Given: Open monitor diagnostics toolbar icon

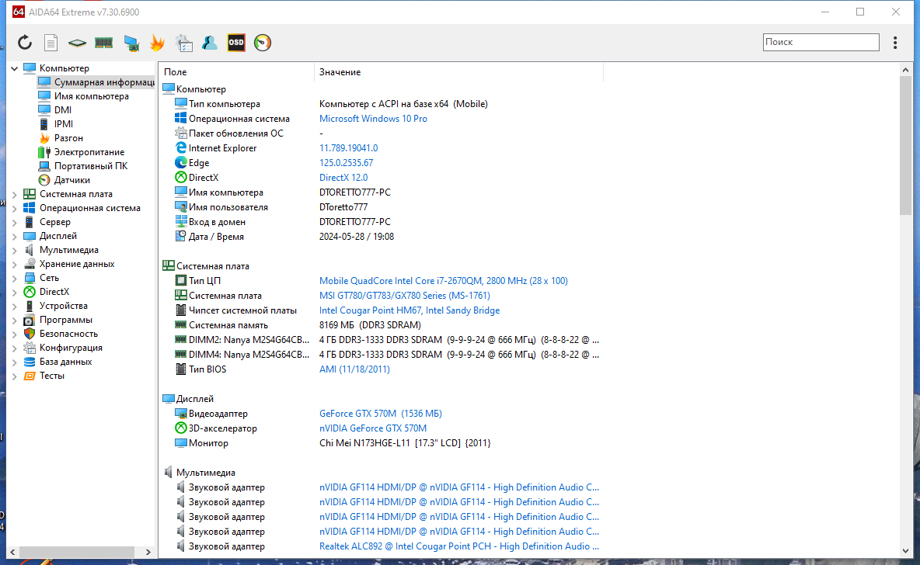Looking at the screenshot, I should pos(131,43).
